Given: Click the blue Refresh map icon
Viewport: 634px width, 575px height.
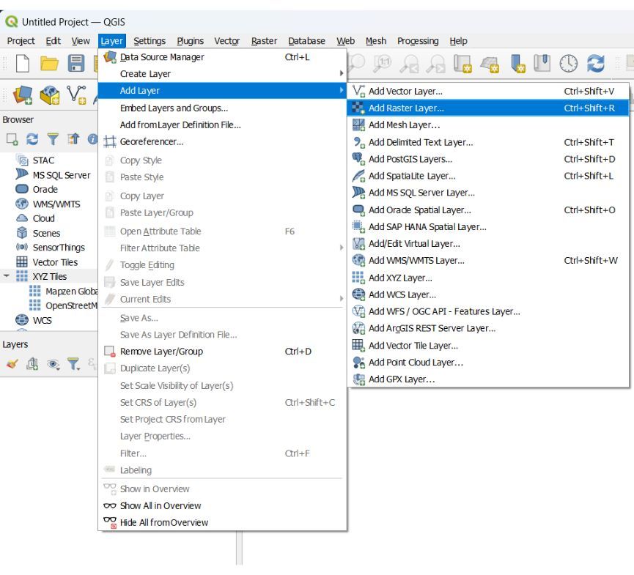Looking at the screenshot, I should 594,64.
